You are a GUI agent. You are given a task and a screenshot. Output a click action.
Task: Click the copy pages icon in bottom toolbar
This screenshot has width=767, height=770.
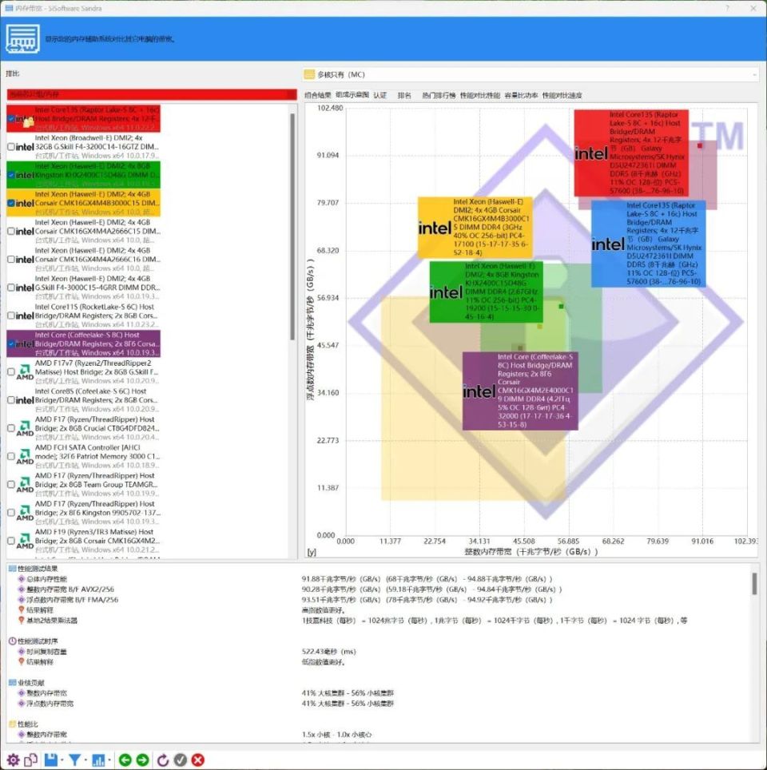[x=30, y=760]
